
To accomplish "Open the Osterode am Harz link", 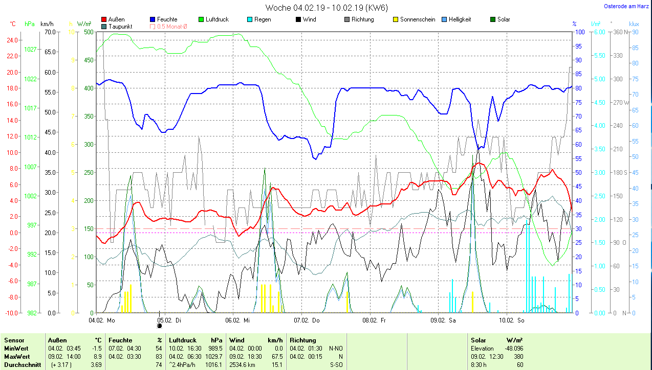I will [x=626, y=7].
